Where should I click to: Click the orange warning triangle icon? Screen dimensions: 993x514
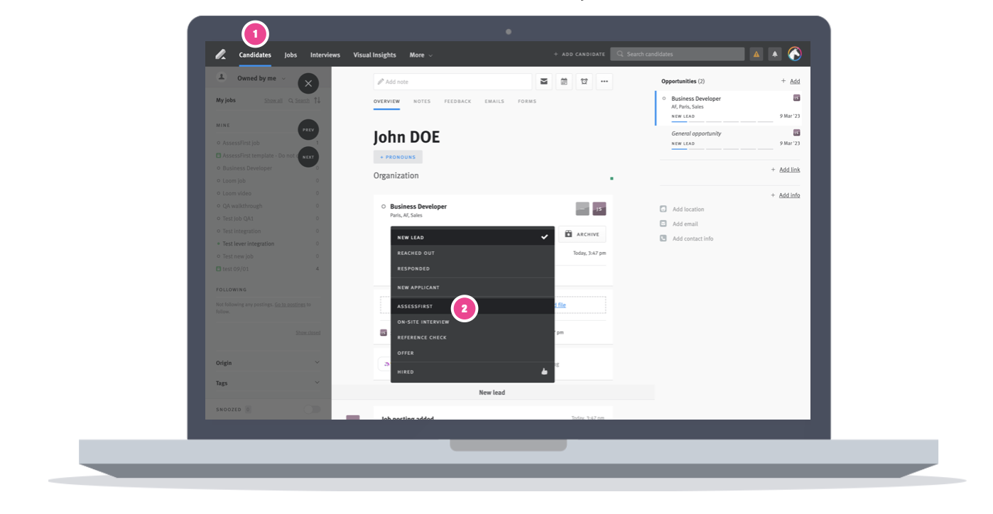[x=756, y=54]
